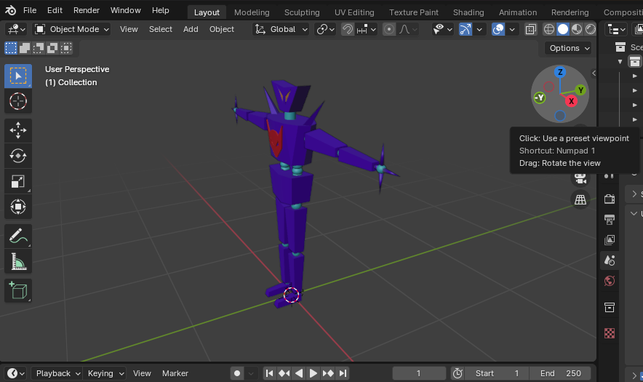Select the Select Box tool
The height and width of the screenshot is (382, 643).
[x=18, y=76]
